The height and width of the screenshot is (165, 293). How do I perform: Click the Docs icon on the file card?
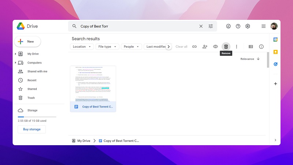point(76,107)
